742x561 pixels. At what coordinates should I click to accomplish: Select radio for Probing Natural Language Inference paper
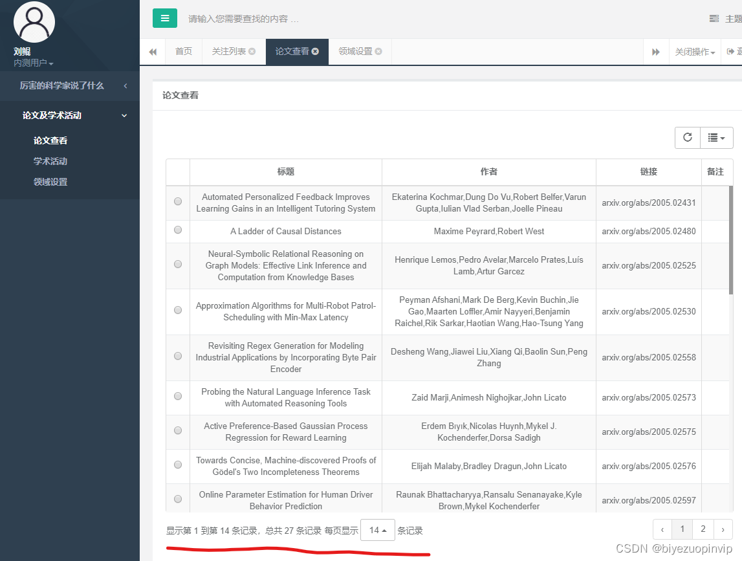click(178, 396)
